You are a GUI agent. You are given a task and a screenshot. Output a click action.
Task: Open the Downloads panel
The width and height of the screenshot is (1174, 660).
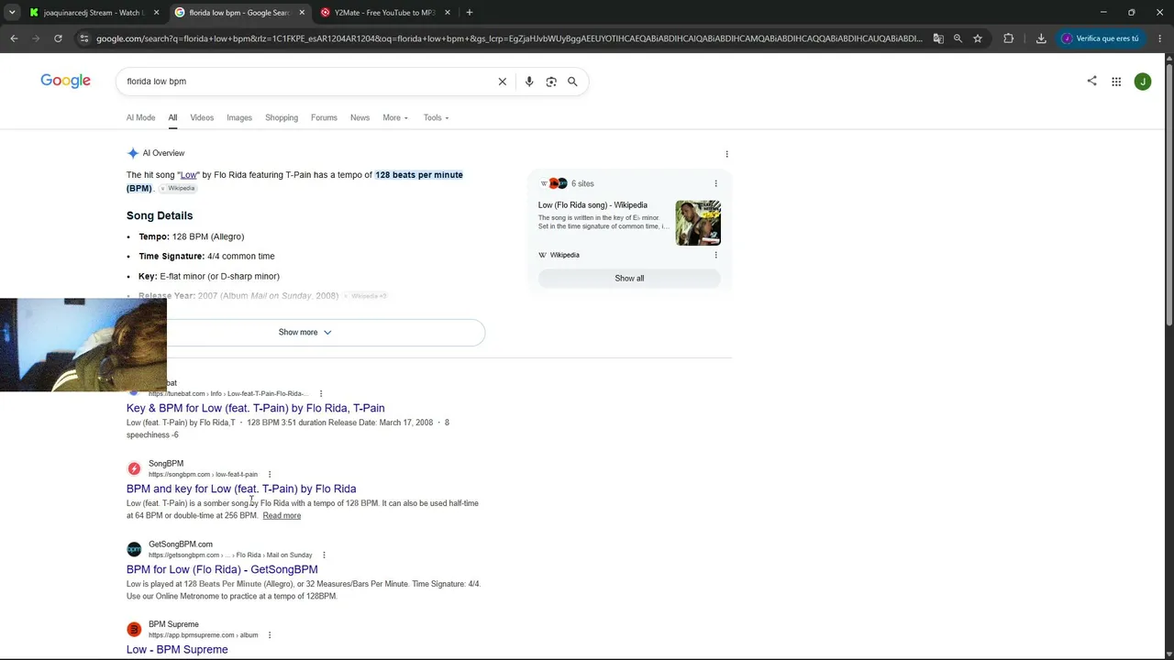[1041, 38]
